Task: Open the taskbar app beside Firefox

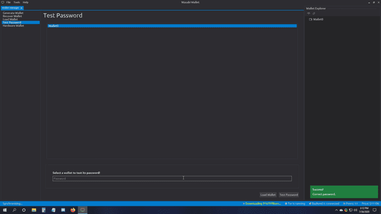Action: (x=63, y=210)
